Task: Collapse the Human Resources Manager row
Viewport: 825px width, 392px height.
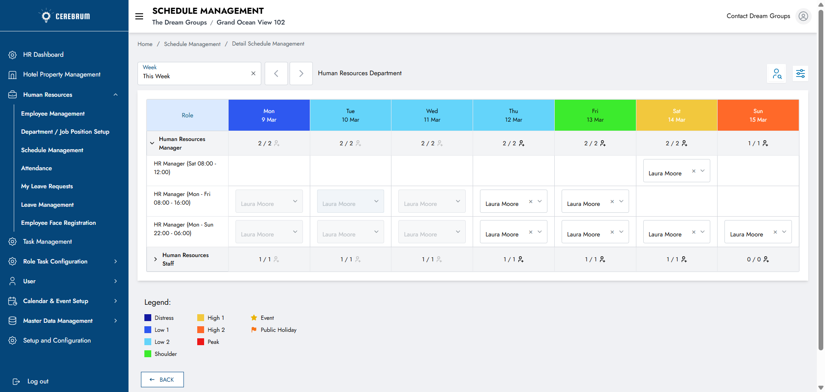Action: (x=152, y=143)
